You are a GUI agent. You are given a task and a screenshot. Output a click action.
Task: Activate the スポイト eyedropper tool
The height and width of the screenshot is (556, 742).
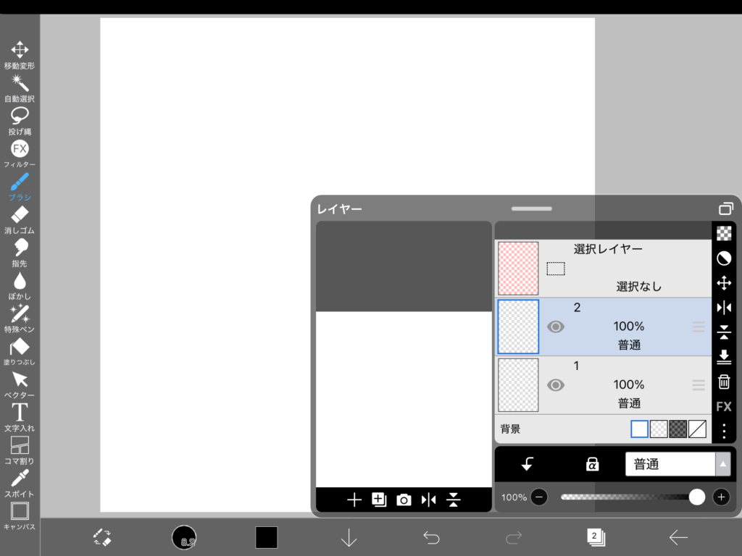pos(20,482)
